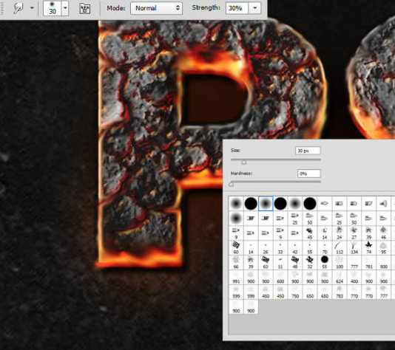The image size is (395, 350).
Task: Select the maple leaf brush 74
Action: tap(369, 247)
